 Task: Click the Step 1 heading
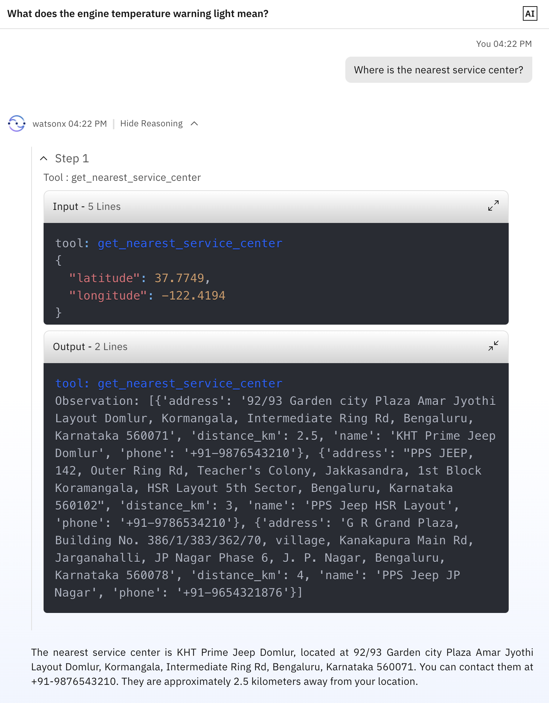click(72, 158)
